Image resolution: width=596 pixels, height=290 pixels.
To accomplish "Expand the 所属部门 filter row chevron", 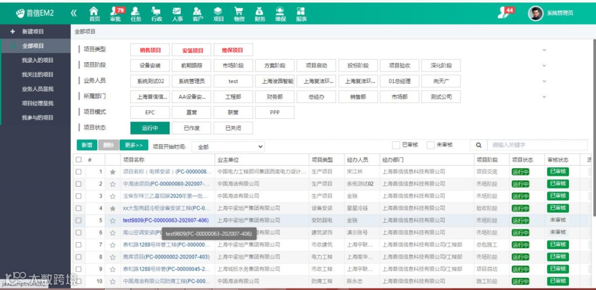I will [544, 97].
